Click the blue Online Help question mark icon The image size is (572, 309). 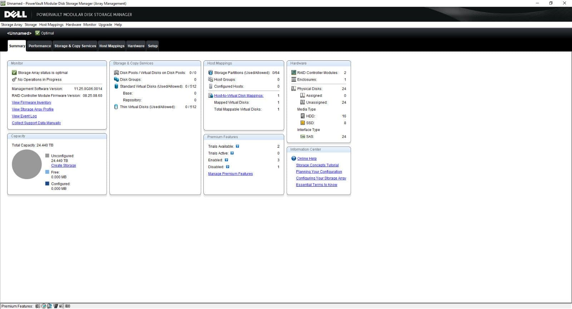[x=294, y=158]
